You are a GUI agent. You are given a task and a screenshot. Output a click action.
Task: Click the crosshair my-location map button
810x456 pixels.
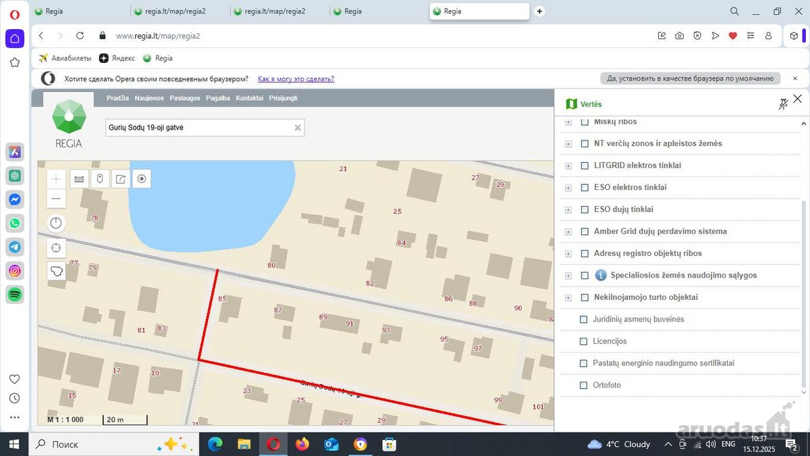[x=56, y=248]
